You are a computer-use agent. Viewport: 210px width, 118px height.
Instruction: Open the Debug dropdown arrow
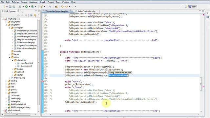(x=23, y=7)
